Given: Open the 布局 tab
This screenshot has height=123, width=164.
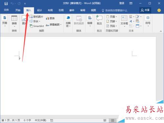Looking at the screenshot, I should (50, 10).
